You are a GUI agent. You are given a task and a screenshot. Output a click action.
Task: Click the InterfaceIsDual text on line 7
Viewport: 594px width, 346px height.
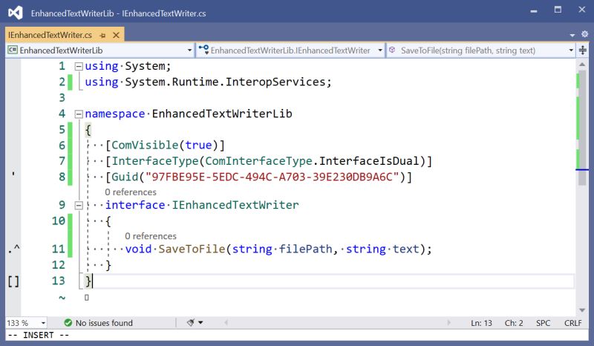[x=369, y=161]
